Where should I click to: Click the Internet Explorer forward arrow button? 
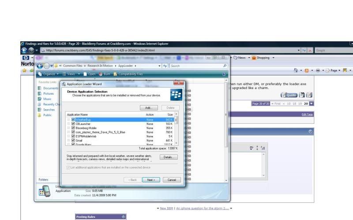pyautogui.click(x=31, y=50)
